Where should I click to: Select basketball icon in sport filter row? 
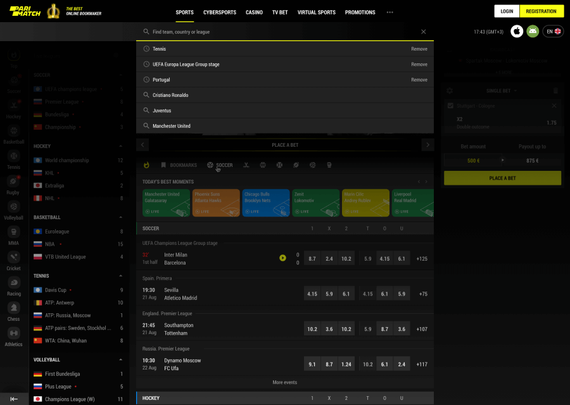point(263,165)
